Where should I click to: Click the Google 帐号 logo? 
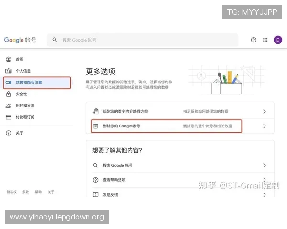click(20, 40)
